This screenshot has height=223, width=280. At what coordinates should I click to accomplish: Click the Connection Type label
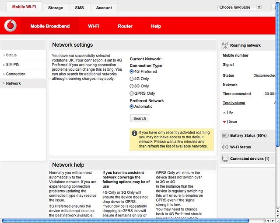point(146,66)
